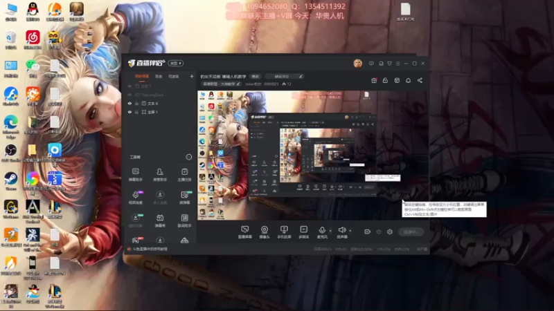The height and width of the screenshot is (311, 554).
Task: Add 多媒体 media source
Action: pyautogui.click(x=303, y=232)
